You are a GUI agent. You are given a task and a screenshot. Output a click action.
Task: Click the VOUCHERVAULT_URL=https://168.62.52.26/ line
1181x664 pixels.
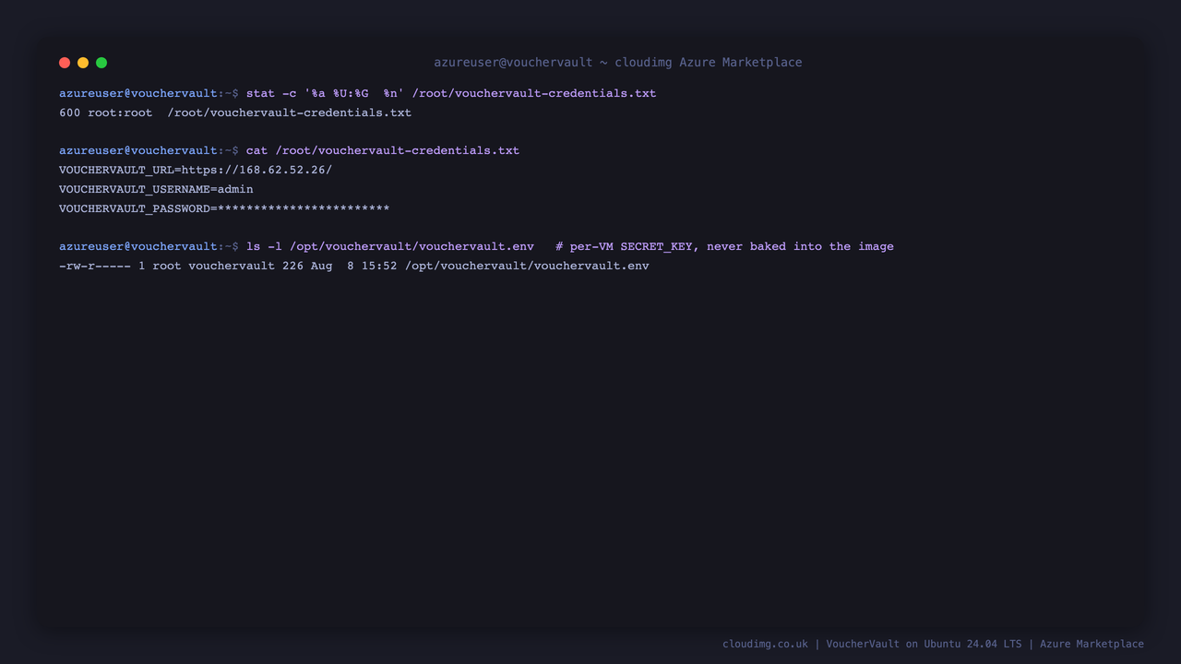[196, 170]
